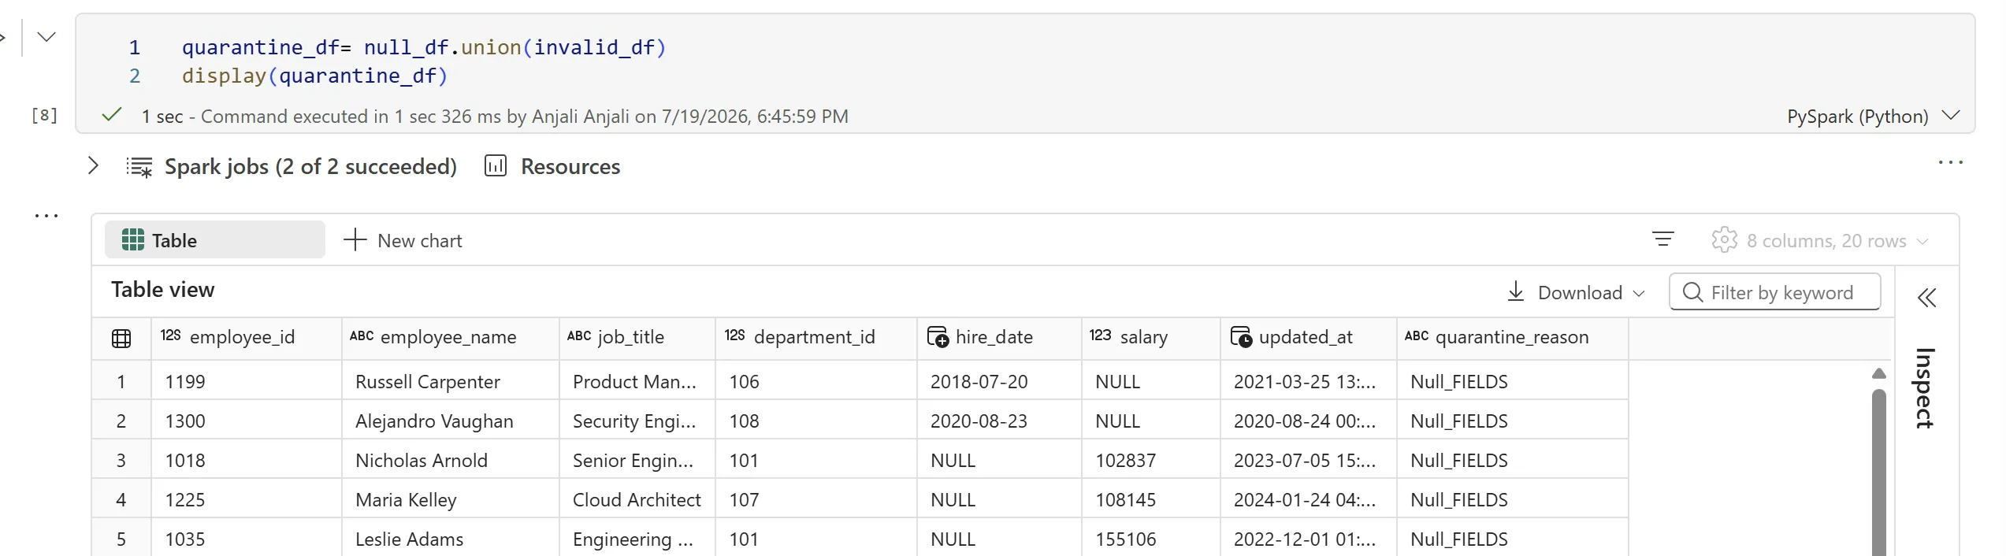Expand the Download options chevron

pyautogui.click(x=1640, y=293)
